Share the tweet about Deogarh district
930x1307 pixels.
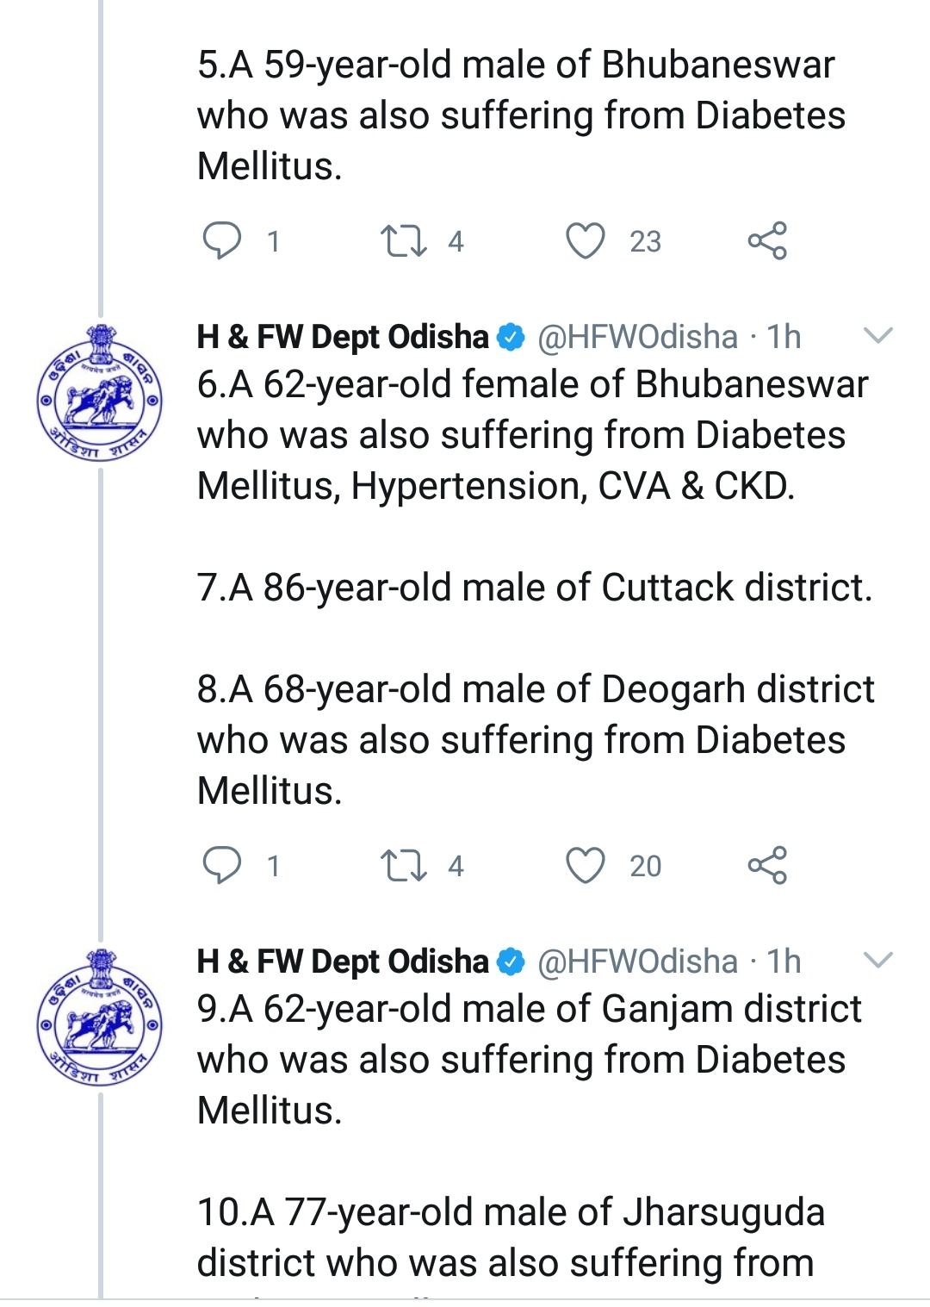point(767,865)
